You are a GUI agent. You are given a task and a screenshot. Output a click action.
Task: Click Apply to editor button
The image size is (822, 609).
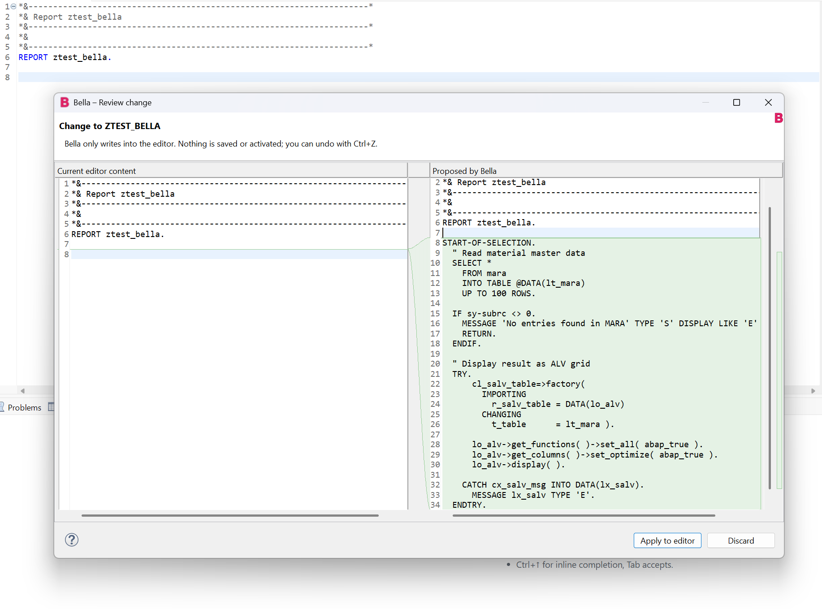coord(667,540)
